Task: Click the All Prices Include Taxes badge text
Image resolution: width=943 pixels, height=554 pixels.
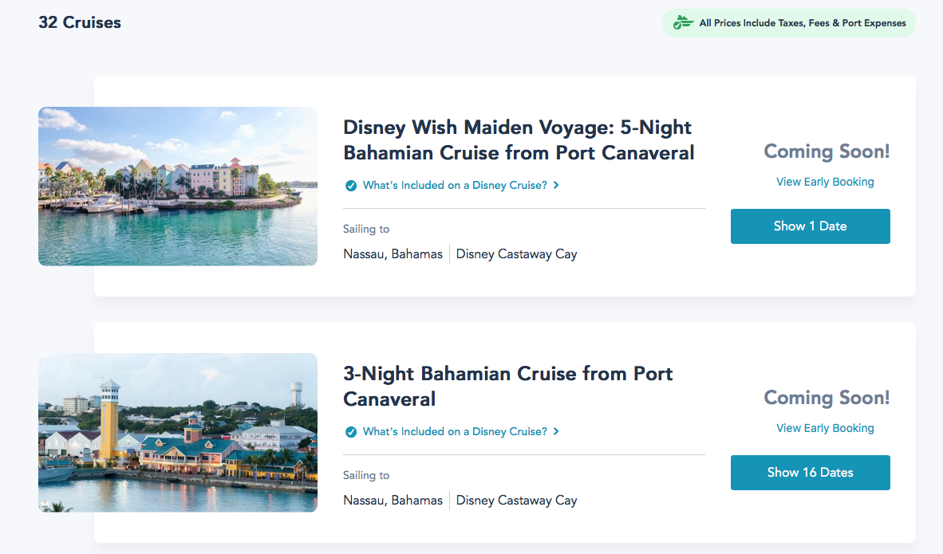Action: point(802,23)
